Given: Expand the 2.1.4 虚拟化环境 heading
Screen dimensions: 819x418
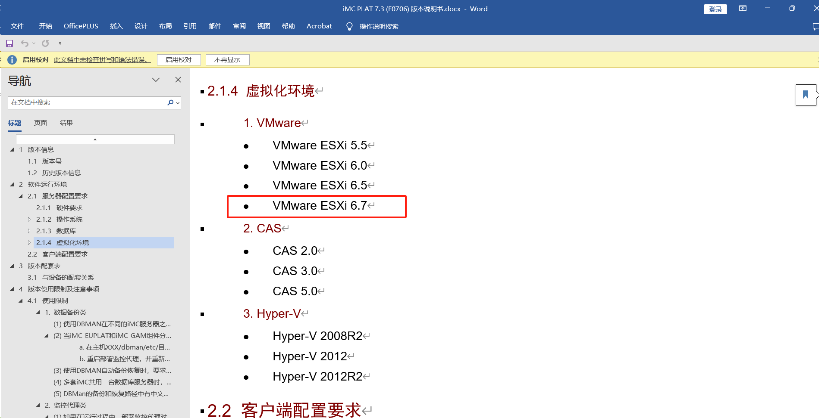Looking at the screenshot, I should tap(29, 243).
